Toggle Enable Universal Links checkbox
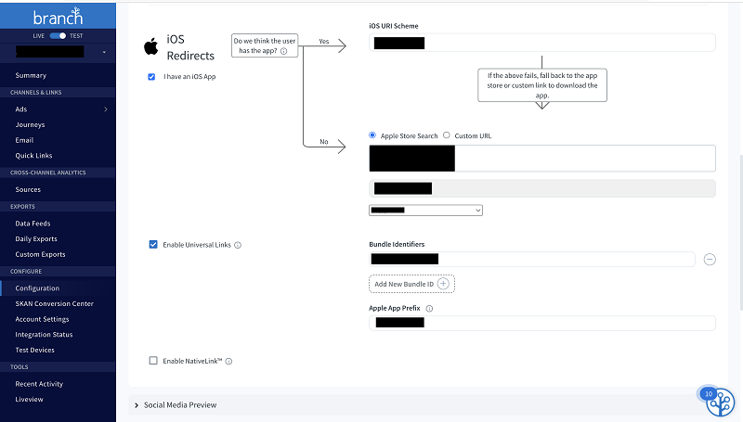This screenshot has width=743, height=422. [153, 245]
